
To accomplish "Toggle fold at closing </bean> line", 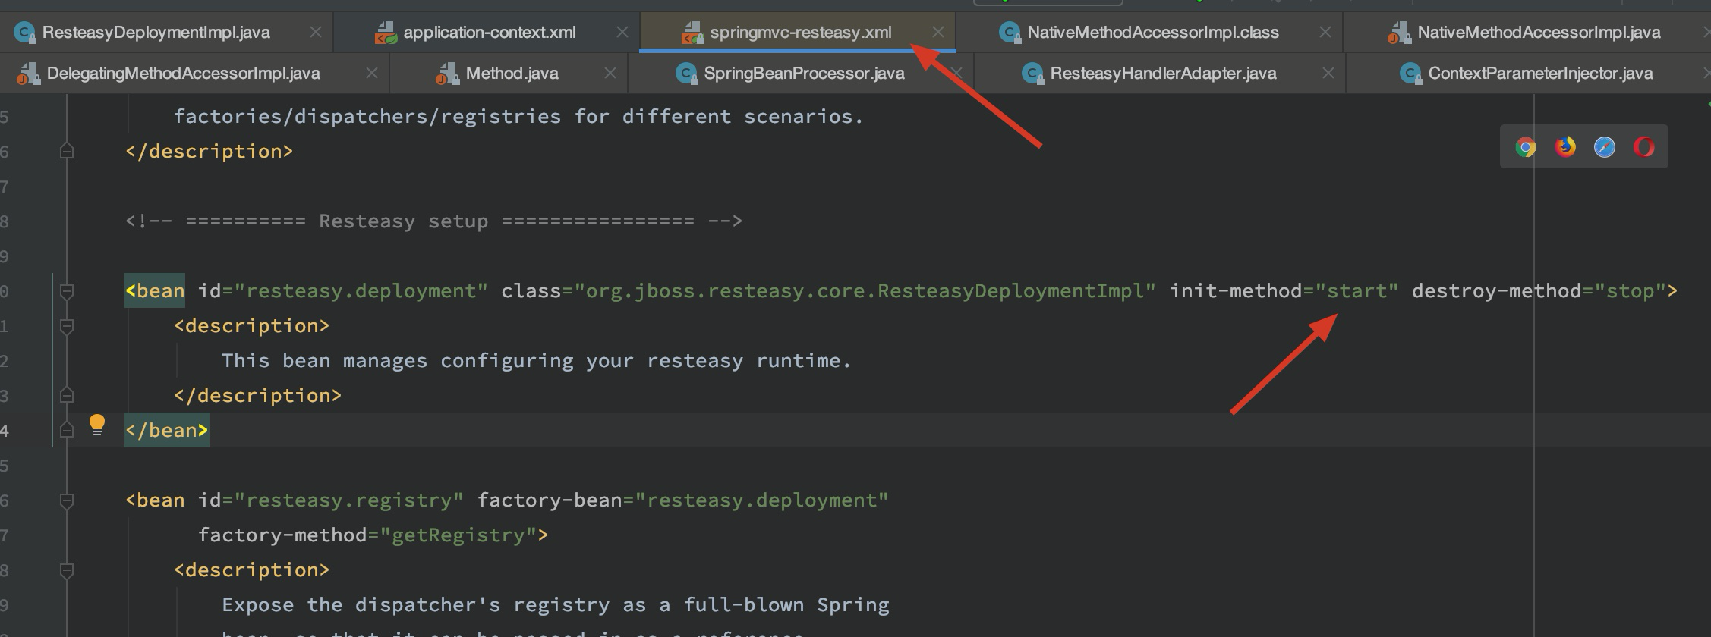I will click(x=67, y=431).
